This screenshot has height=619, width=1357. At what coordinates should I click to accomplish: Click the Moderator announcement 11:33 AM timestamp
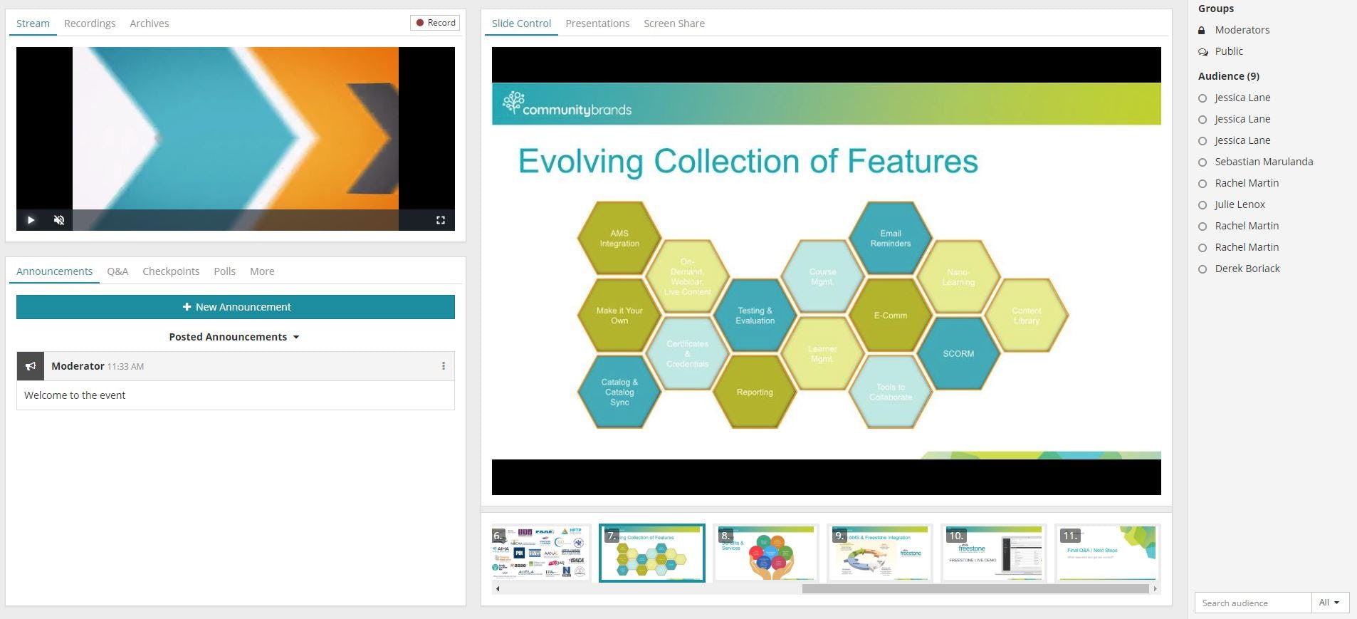tap(125, 366)
